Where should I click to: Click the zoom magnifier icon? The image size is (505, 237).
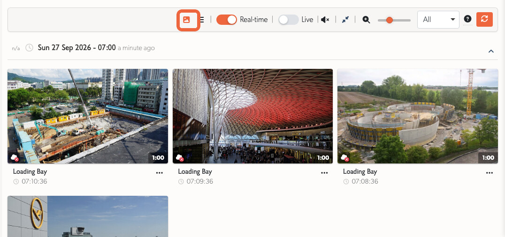tap(366, 20)
